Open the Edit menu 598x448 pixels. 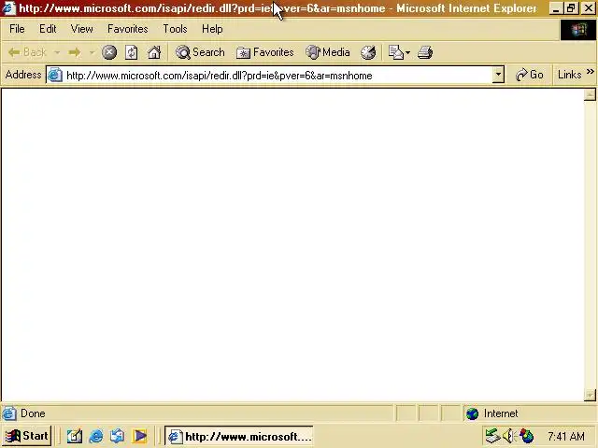point(48,29)
